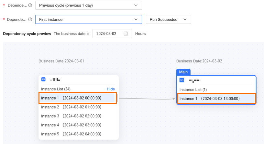Image resolution: width=264 pixels, height=144 pixels.
Task: Click info icon beside first Depende... label
Action: 30,5
